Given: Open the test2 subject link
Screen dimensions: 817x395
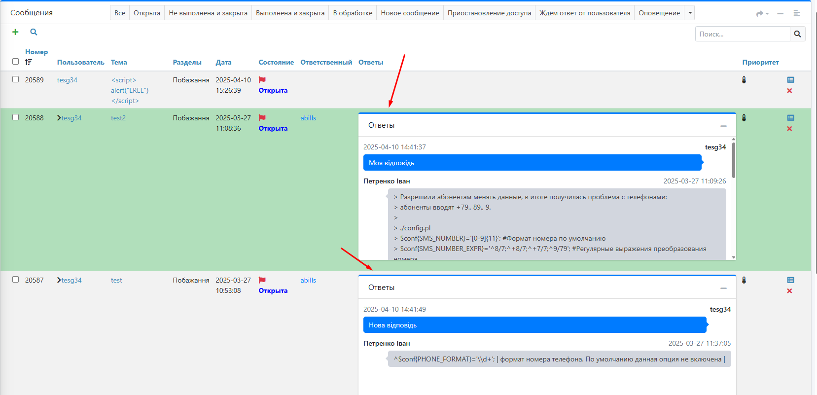Looking at the screenshot, I should (x=118, y=118).
